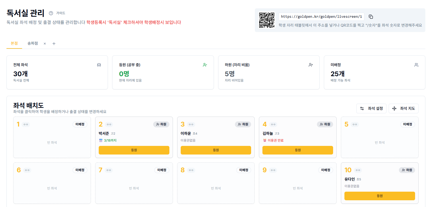The height and width of the screenshot is (207, 431).
Task: Click the oo indicator on seat 10
Action: point(358,170)
